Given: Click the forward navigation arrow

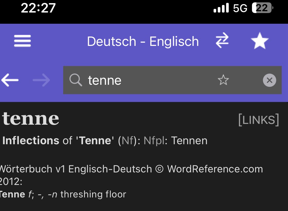Looking at the screenshot, I should (x=41, y=80).
